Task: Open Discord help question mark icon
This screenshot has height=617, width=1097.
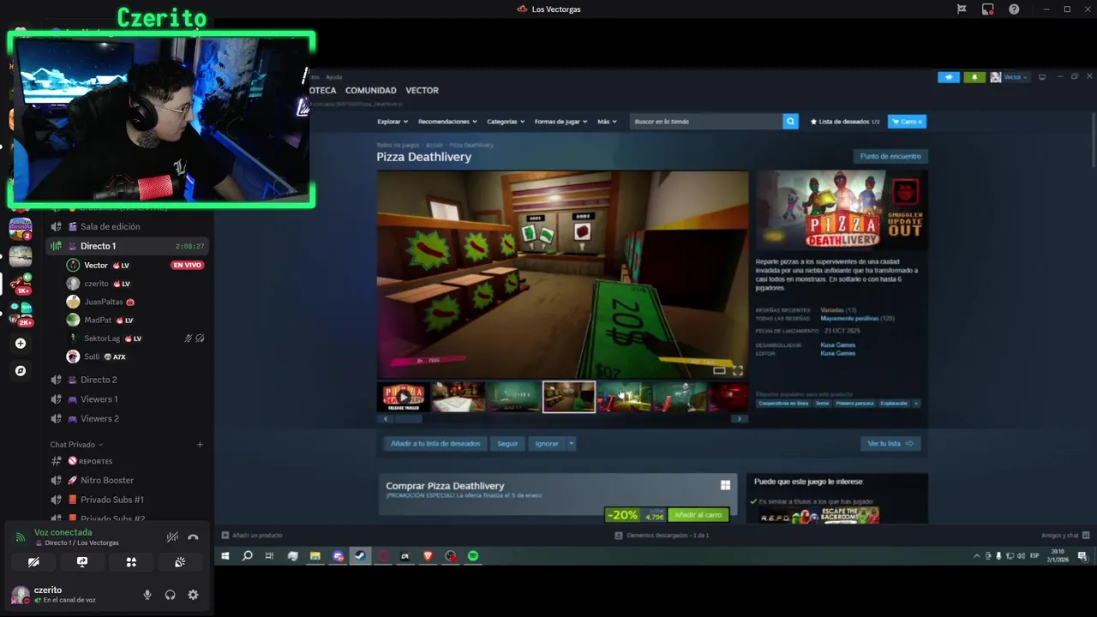Action: tap(1015, 9)
